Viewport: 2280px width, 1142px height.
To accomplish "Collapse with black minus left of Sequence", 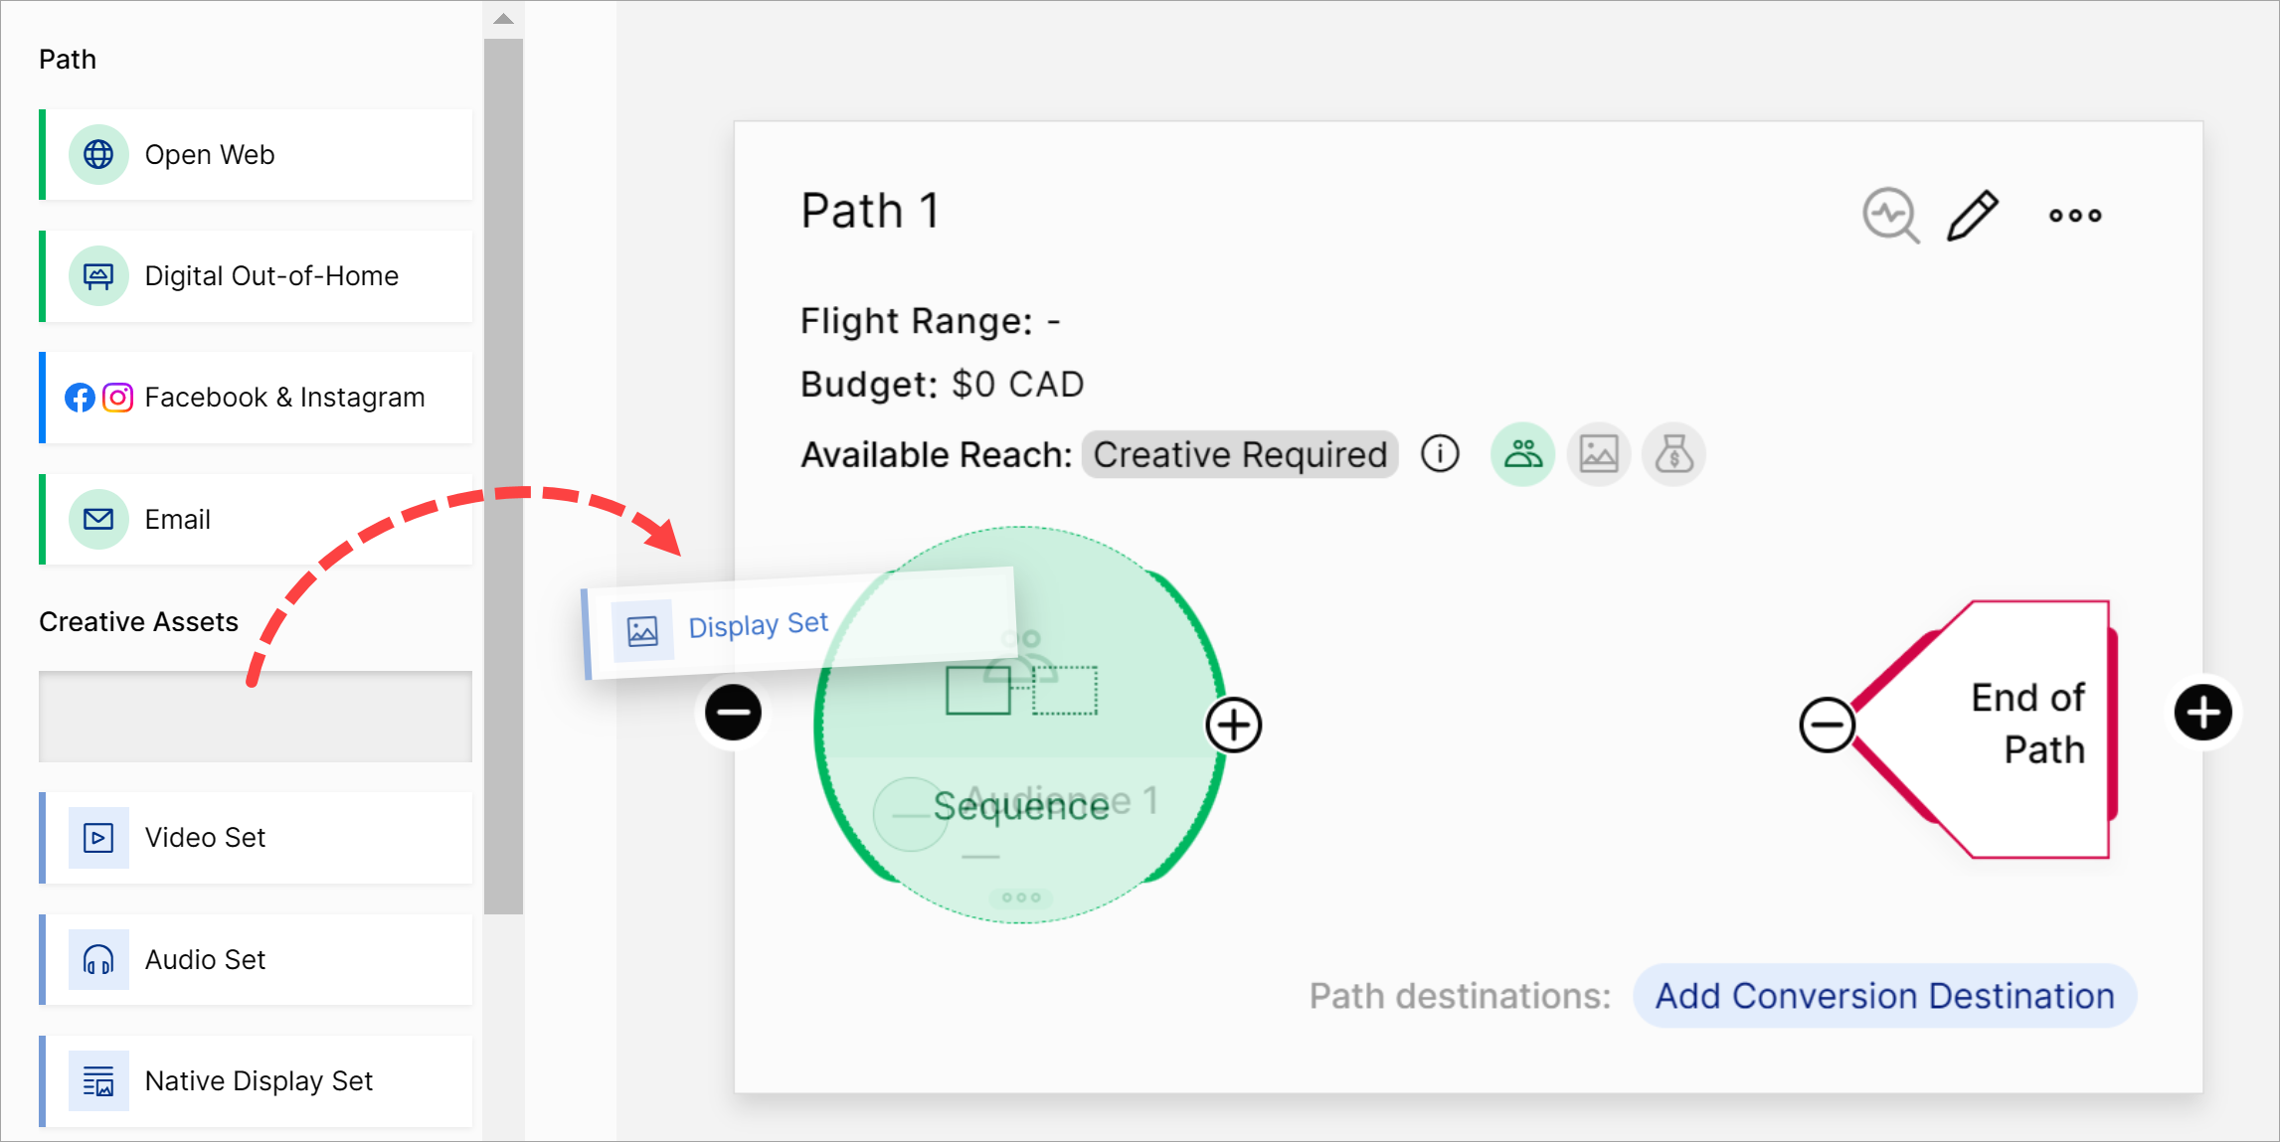I will [734, 713].
